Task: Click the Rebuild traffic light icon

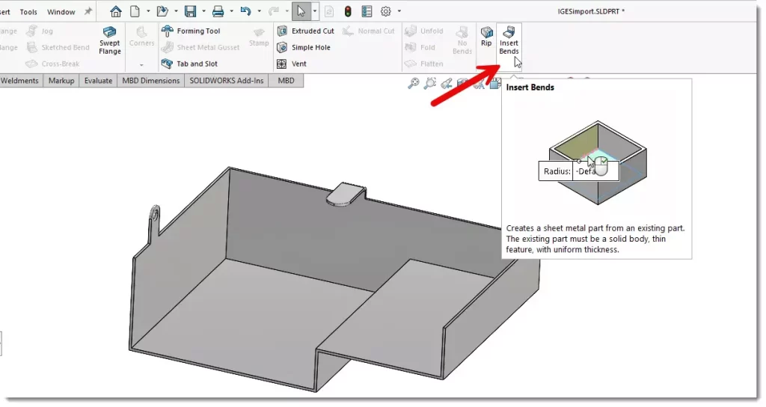Action: pos(348,11)
